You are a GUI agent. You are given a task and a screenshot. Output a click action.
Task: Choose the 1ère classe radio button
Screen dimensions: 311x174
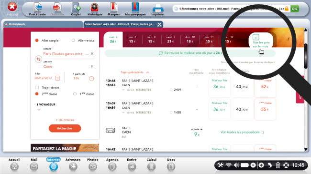[75, 94]
